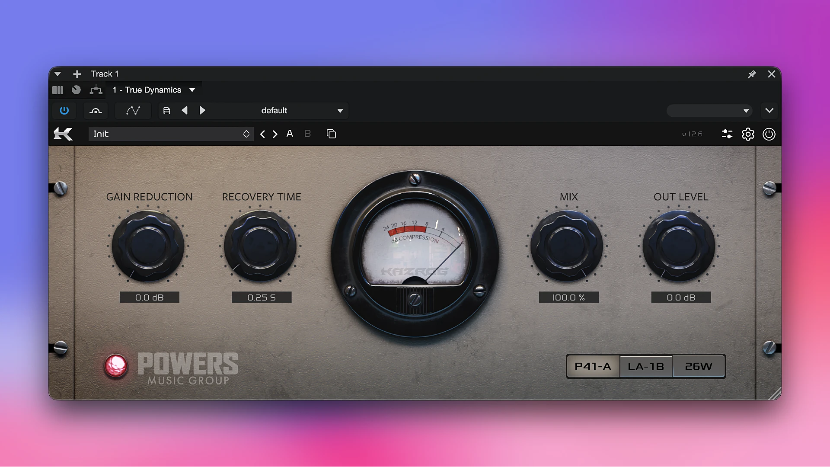Expand the plugin header chevron
Image resolution: width=830 pixels, height=467 pixels.
click(769, 110)
